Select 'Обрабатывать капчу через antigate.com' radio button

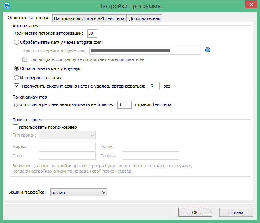tap(16, 42)
